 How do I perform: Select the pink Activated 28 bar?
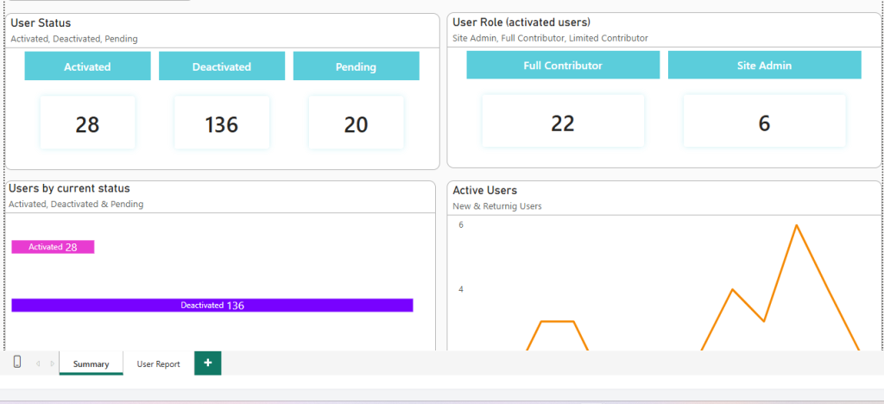point(53,247)
